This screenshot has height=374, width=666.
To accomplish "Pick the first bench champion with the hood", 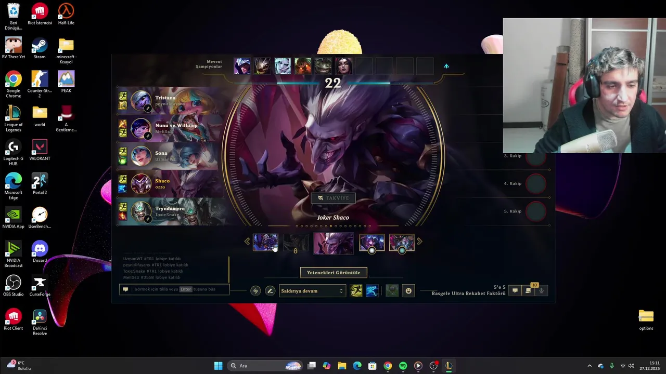I will [242, 66].
